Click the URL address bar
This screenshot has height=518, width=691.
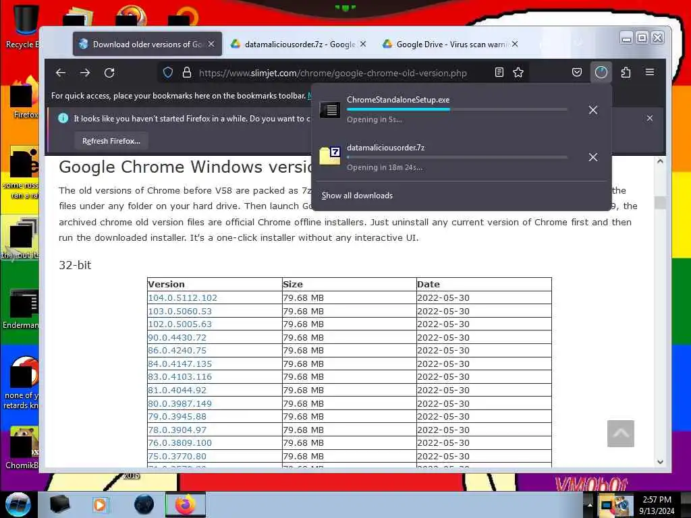pyautogui.click(x=333, y=73)
